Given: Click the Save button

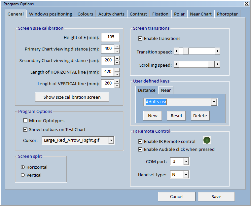Looking at the screenshot, I should pos(216,196).
